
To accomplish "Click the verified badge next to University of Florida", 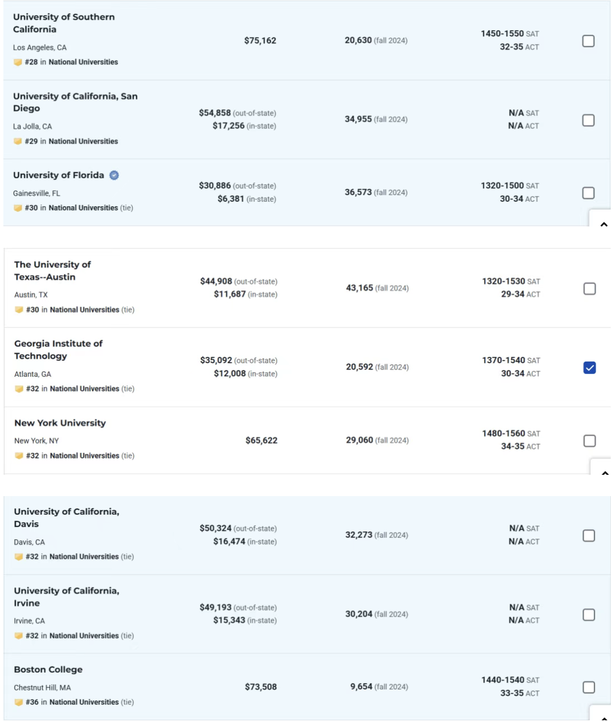I will [x=114, y=175].
